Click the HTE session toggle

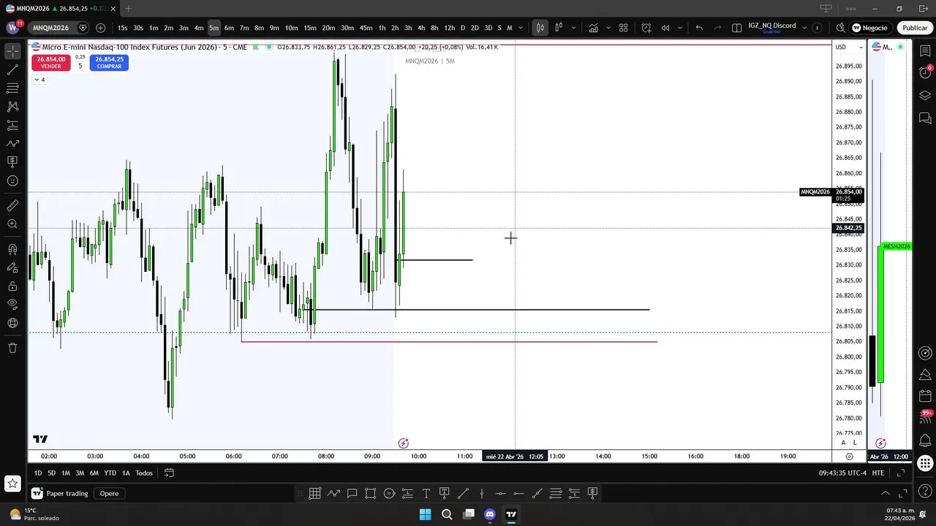coord(878,473)
